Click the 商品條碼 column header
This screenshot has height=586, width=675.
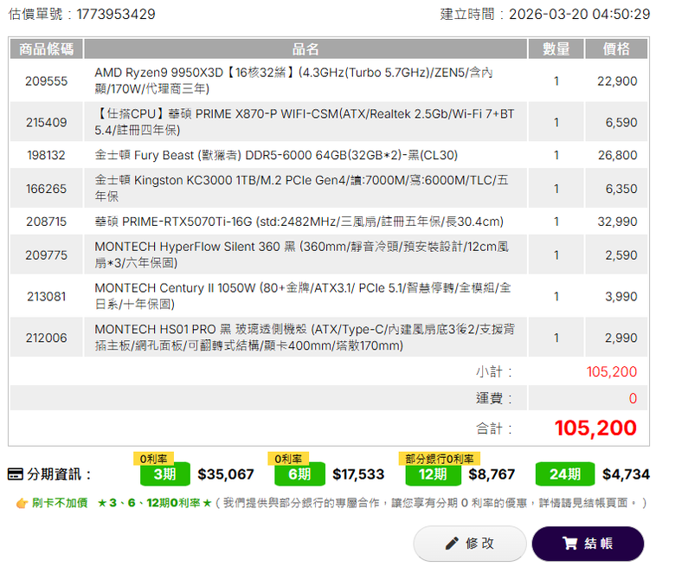47,48
